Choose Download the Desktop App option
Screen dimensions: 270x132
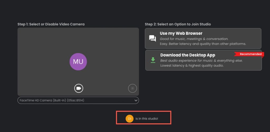203,60
